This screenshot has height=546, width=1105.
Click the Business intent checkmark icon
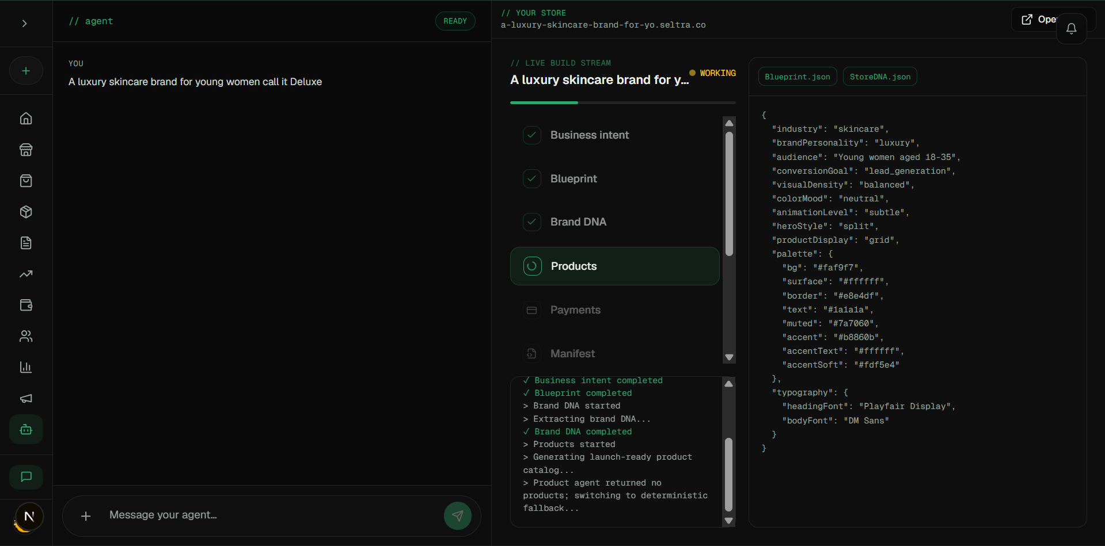click(532, 135)
